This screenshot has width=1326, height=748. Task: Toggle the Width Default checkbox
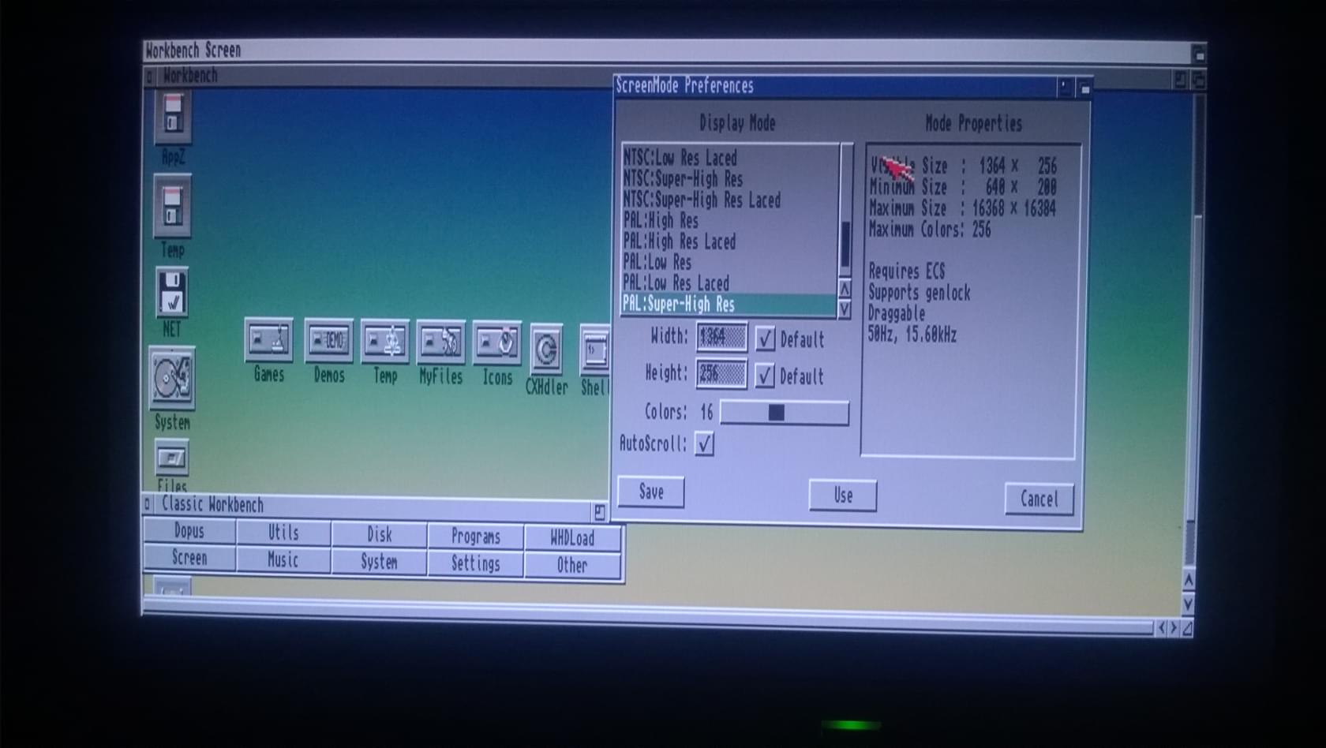pos(765,339)
